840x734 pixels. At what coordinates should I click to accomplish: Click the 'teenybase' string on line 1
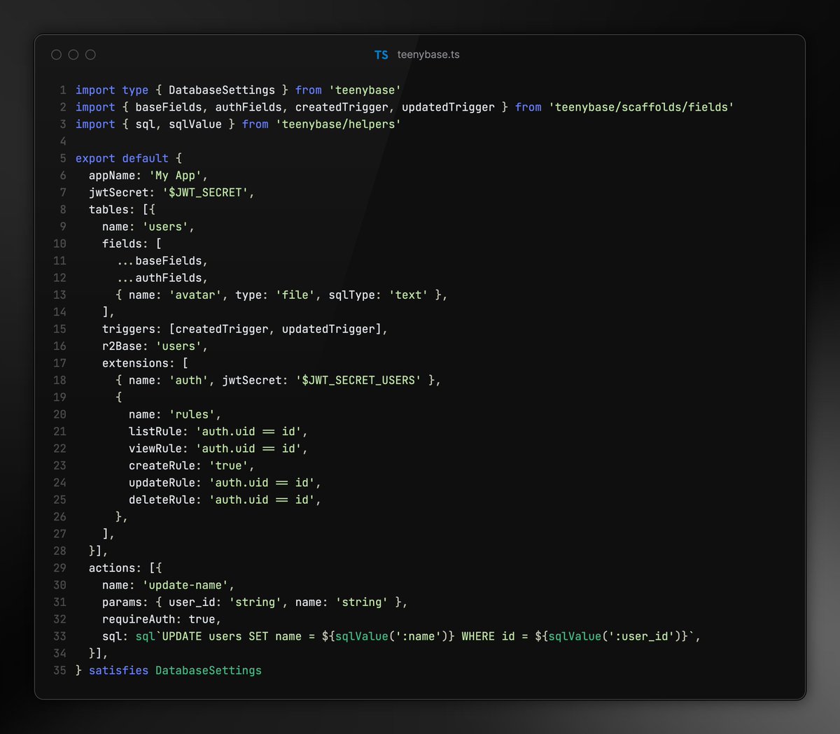365,90
